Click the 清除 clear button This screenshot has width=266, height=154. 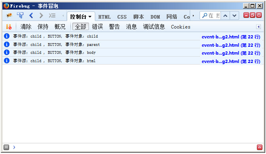pos(26,27)
